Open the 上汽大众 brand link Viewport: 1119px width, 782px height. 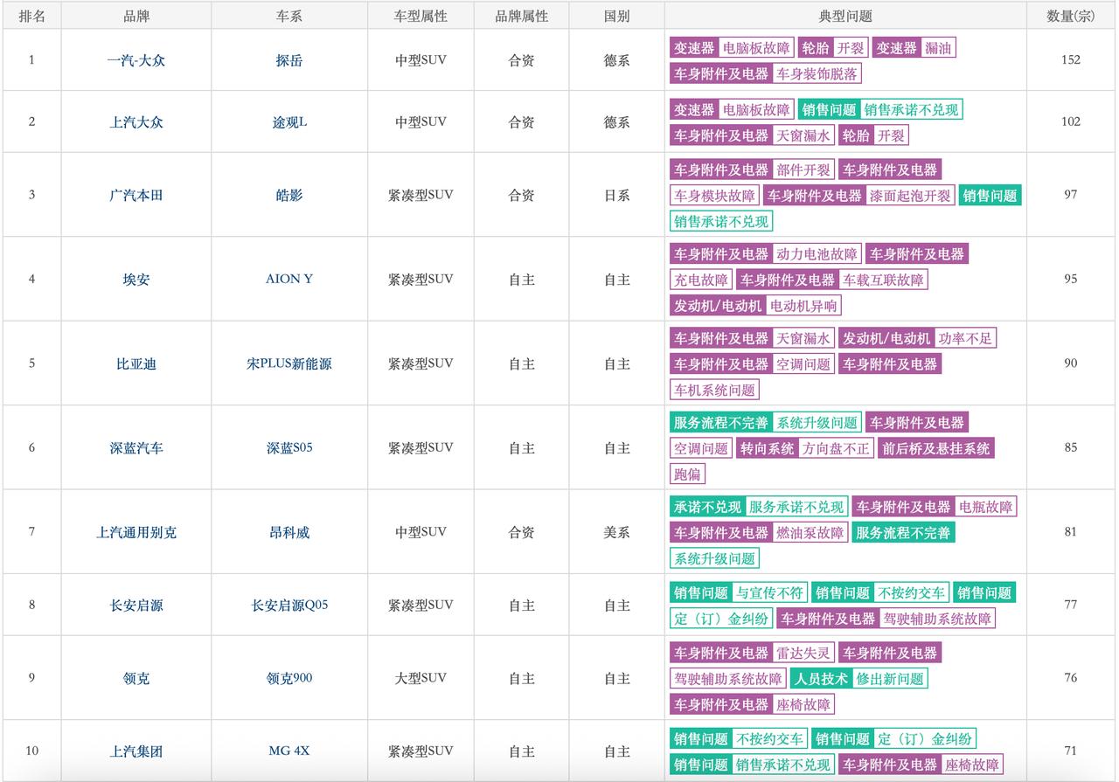coord(136,122)
